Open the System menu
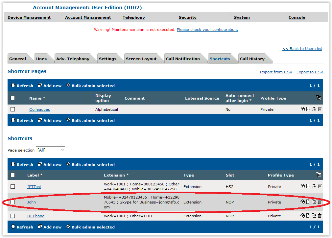 (242, 17)
